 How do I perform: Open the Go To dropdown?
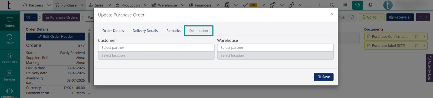[372, 17]
